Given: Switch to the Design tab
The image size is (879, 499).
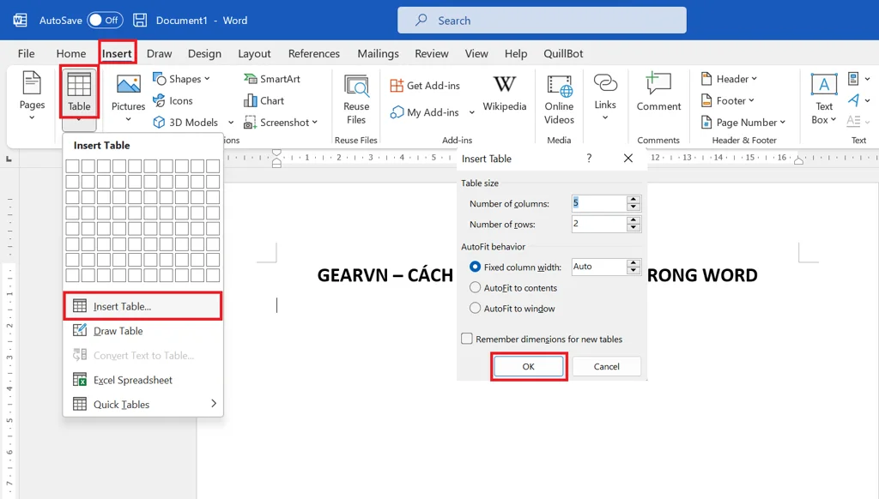Looking at the screenshot, I should point(204,53).
